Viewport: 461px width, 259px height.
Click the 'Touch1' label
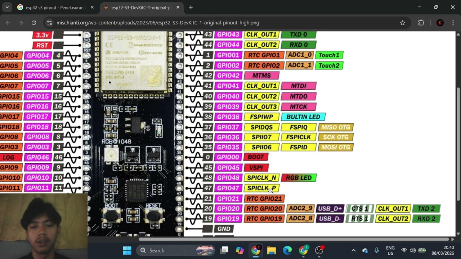point(329,55)
